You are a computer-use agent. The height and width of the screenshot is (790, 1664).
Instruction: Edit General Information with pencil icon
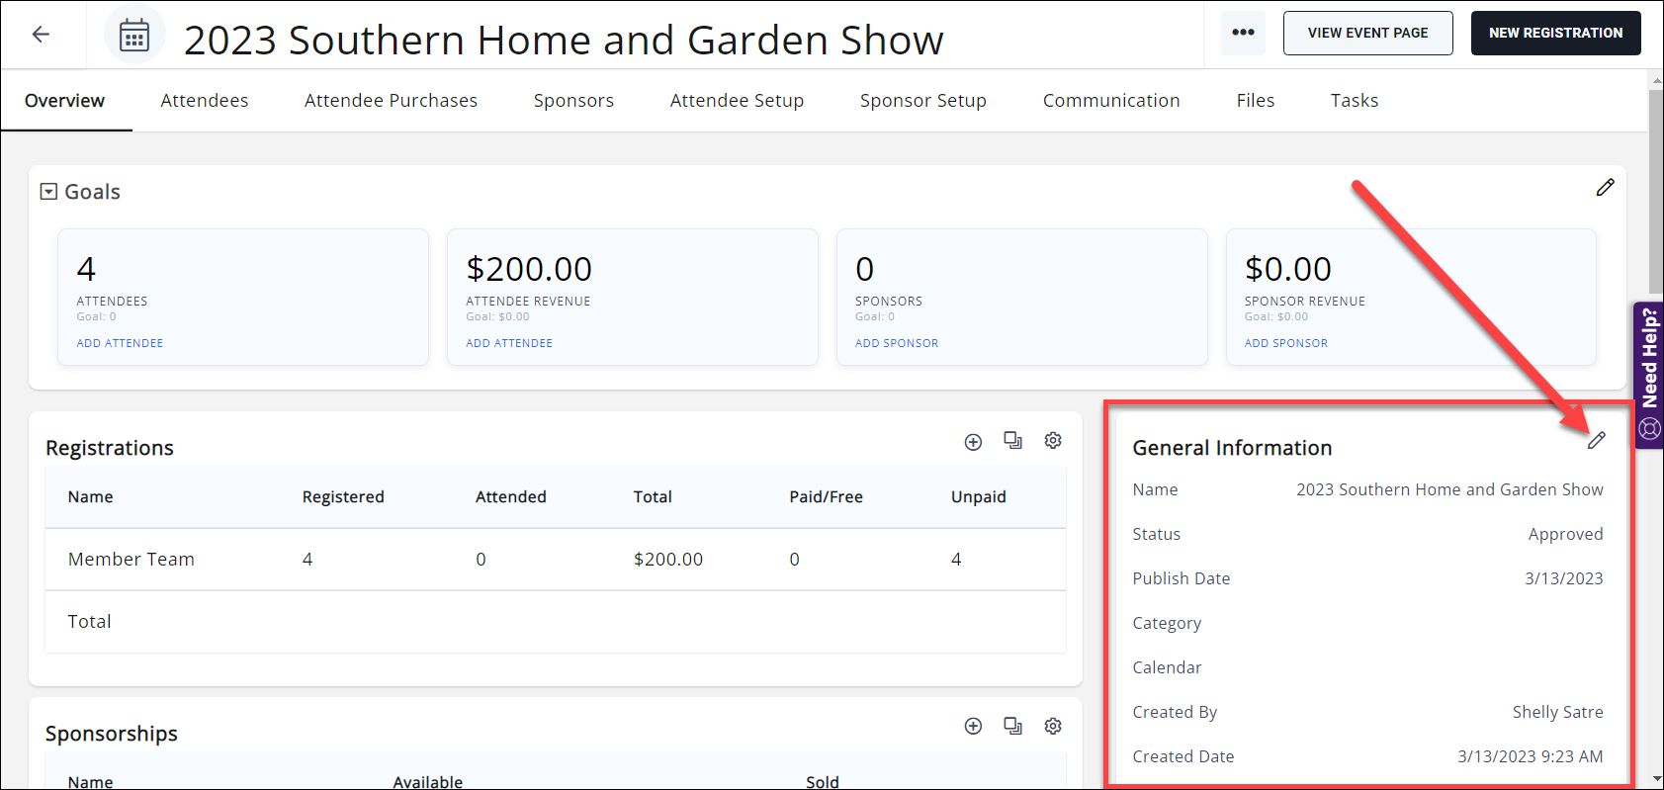click(1596, 441)
